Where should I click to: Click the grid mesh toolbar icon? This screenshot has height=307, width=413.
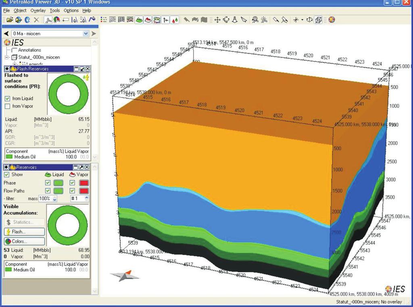tap(121, 20)
